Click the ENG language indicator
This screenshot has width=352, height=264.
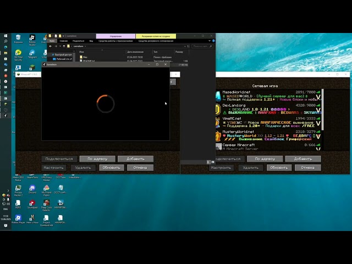5,209
